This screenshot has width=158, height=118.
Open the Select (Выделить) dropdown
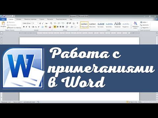click(x=145, y=28)
